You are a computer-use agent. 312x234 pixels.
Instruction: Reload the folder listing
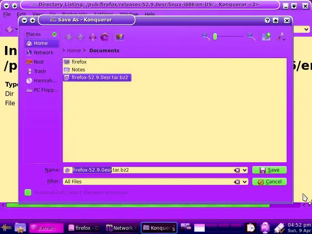tap(105, 37)
